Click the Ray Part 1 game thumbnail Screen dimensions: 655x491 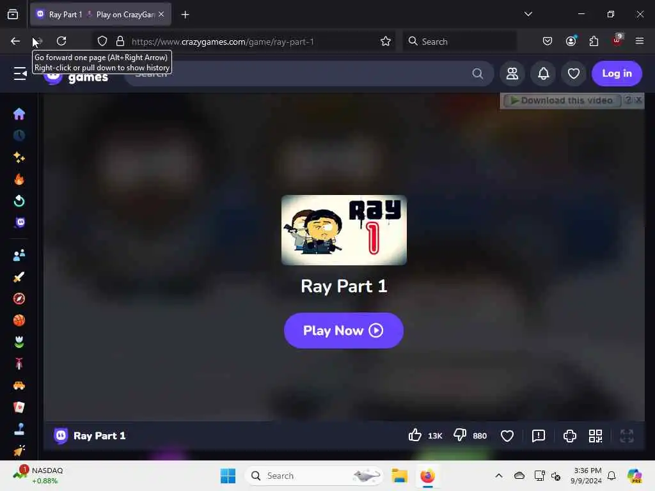click(x=343, y=230)
